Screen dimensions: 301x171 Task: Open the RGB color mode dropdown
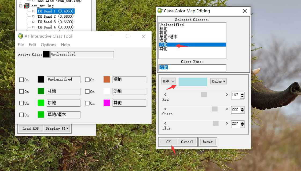tap(168, 81)
